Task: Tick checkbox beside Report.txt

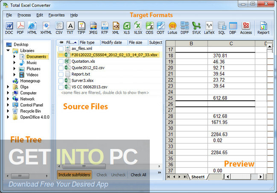Action: (x=61, y=74)
